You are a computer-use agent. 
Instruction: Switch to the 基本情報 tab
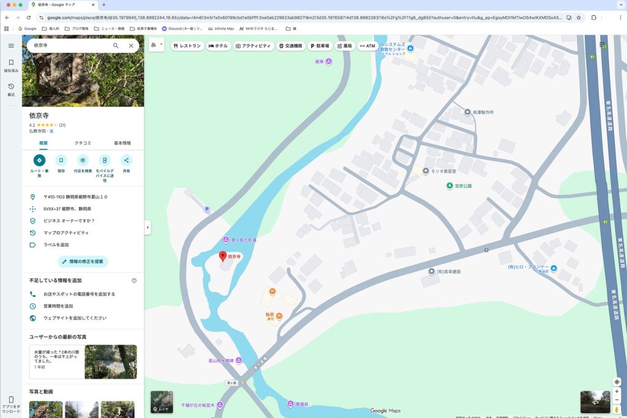pos(122,143)
